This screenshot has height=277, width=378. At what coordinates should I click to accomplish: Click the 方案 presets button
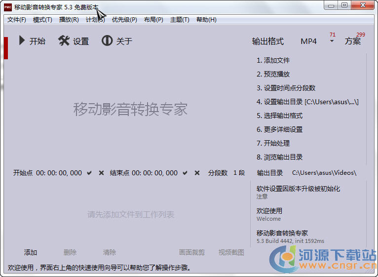pyautogui.click(x=353, y=41)
